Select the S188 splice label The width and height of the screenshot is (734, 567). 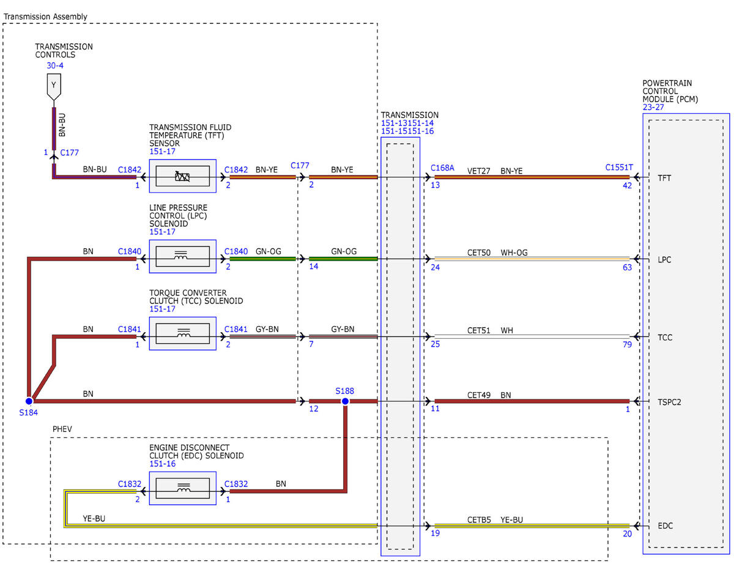coord(345,391)
